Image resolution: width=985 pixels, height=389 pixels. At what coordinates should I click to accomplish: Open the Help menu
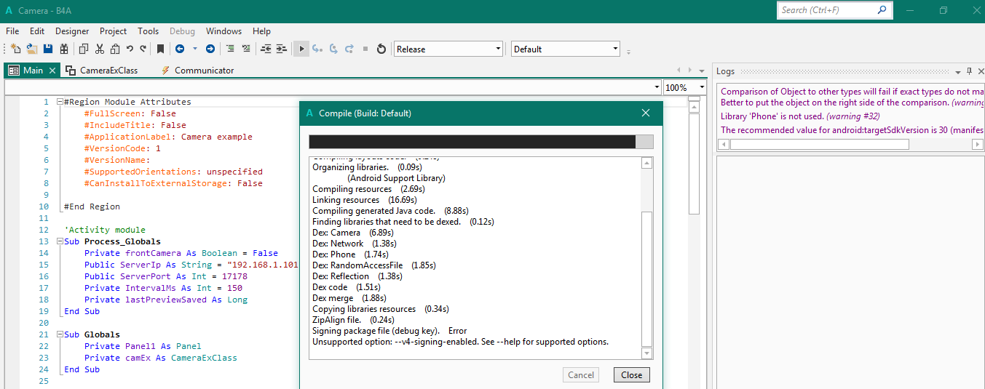(261, 31)
